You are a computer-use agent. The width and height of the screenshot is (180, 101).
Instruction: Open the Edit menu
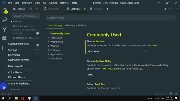(17, 3)
